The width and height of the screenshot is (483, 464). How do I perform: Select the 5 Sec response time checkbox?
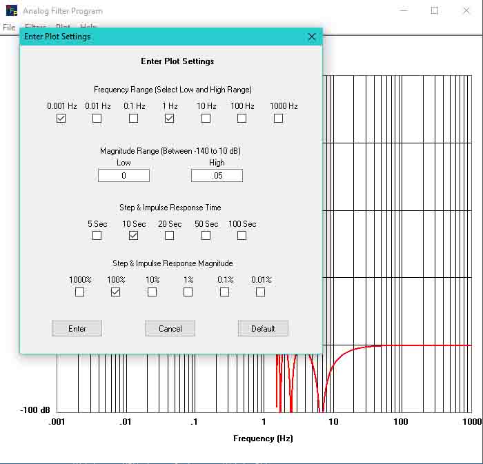tap(97, 235)
